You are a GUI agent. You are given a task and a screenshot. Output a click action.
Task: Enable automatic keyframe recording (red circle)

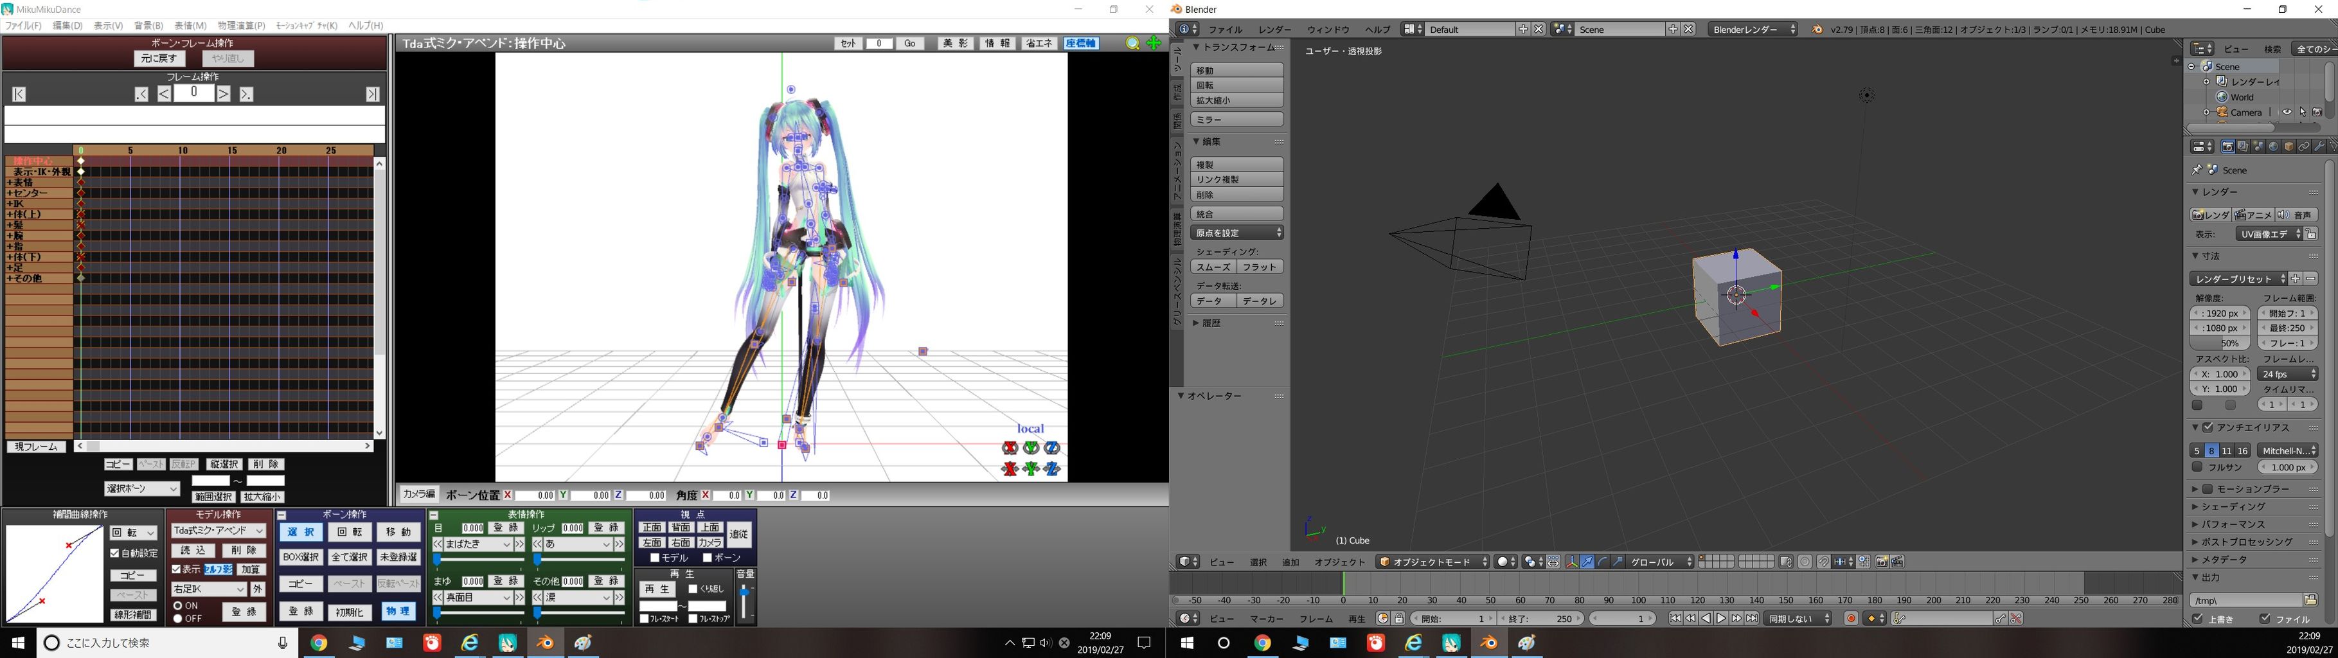point(1852,618)
